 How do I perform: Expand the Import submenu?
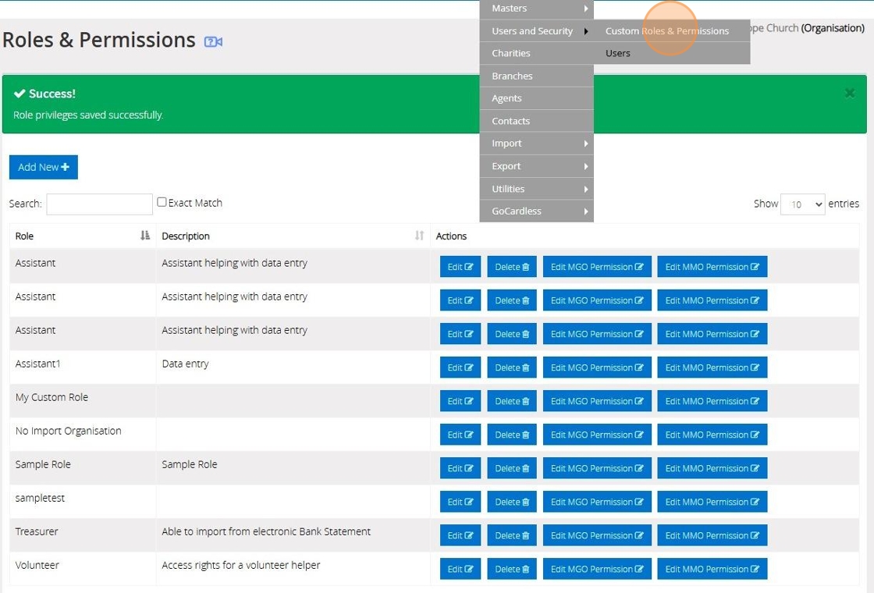537,144
